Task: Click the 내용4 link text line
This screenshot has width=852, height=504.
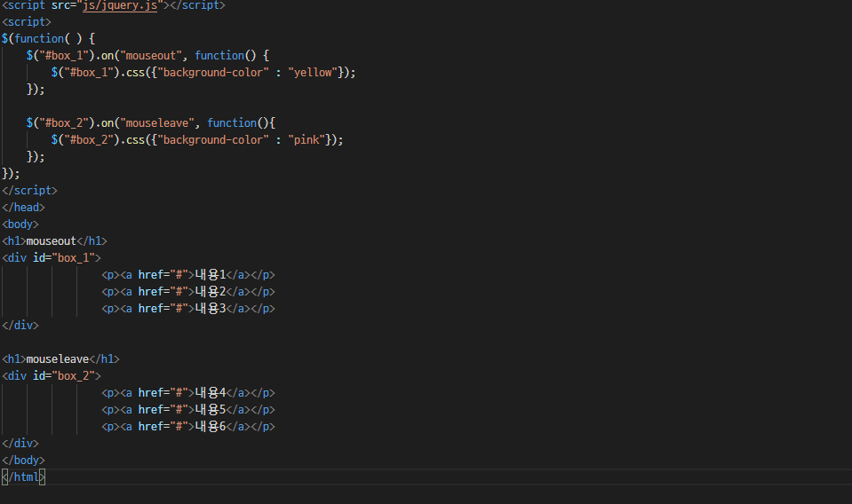Action: (188, 393)
